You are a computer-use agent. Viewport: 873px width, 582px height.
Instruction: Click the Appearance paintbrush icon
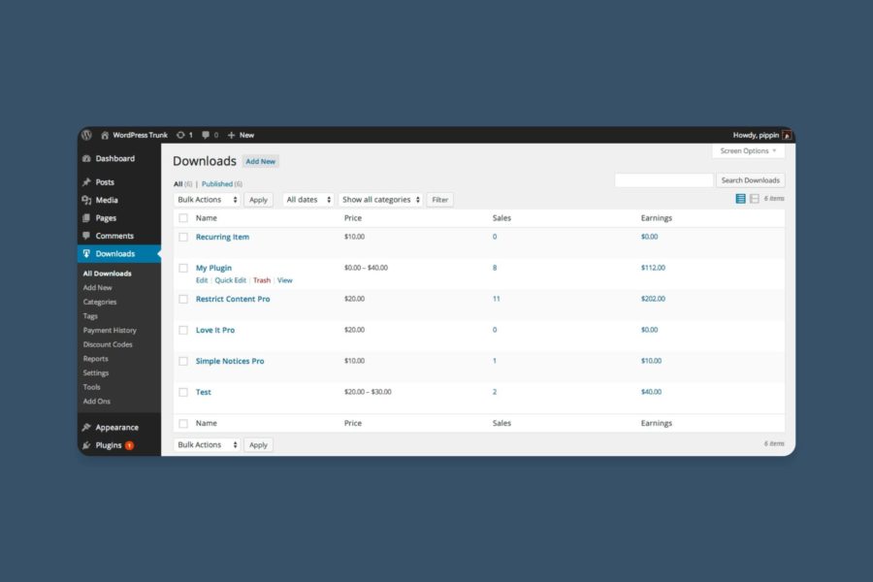[x=88, y=427]
